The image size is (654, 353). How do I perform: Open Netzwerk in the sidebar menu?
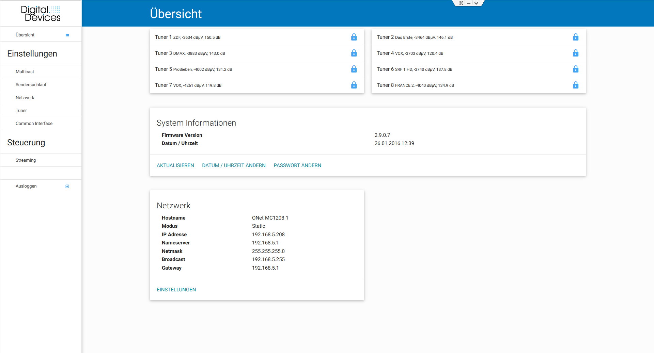click(25, 98)
